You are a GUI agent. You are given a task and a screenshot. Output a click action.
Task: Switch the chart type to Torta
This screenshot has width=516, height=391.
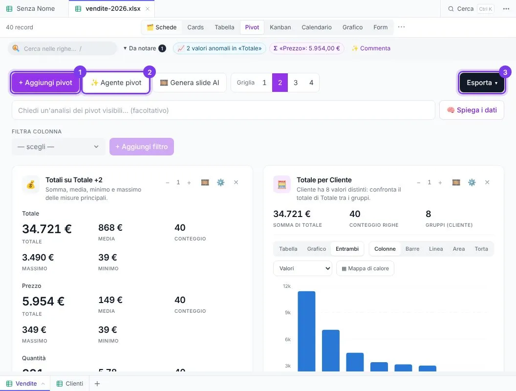point(481,249)
